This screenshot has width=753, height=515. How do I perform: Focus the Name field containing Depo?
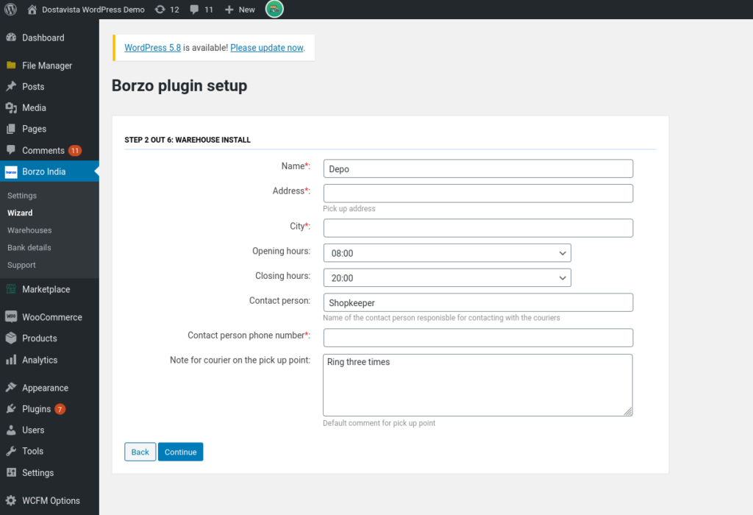point(478,168)
